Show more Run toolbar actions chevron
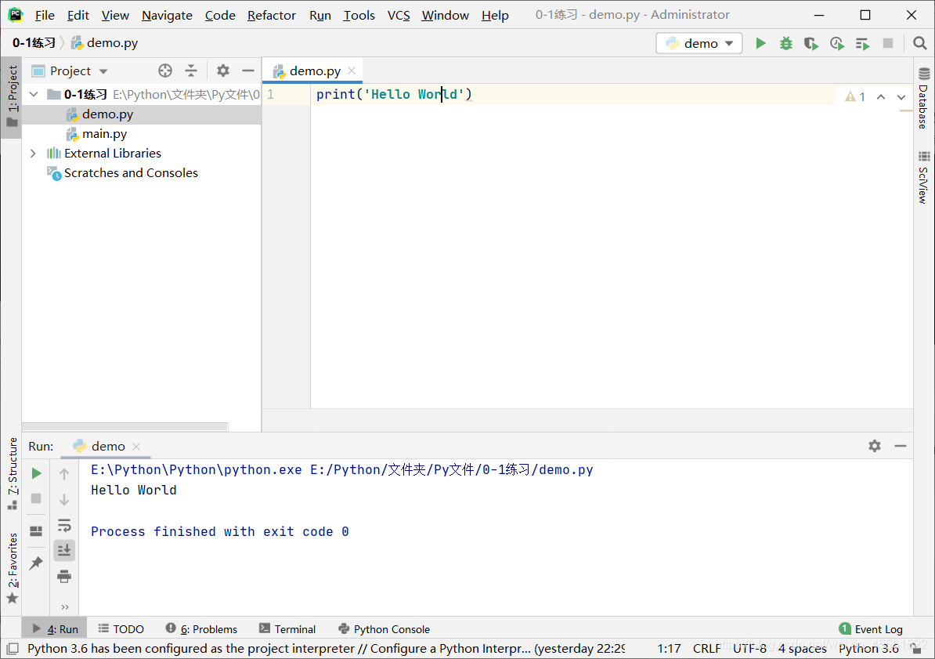The width and height of the screenshot is (935, 659). click(65, 607)
